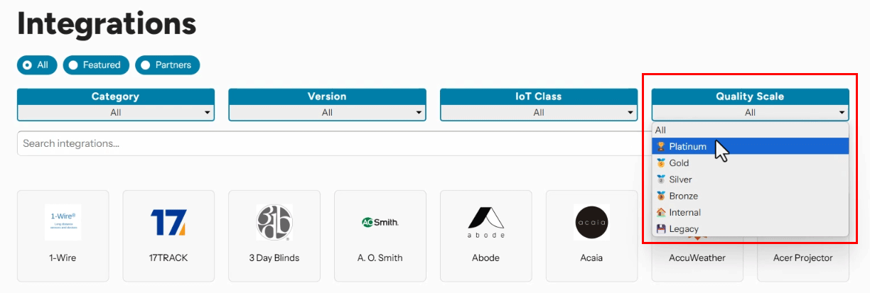The width and height of the screenshot is (870, 293).
Task: Select the Featured radio filter
Action: click(x=96, y=65)
